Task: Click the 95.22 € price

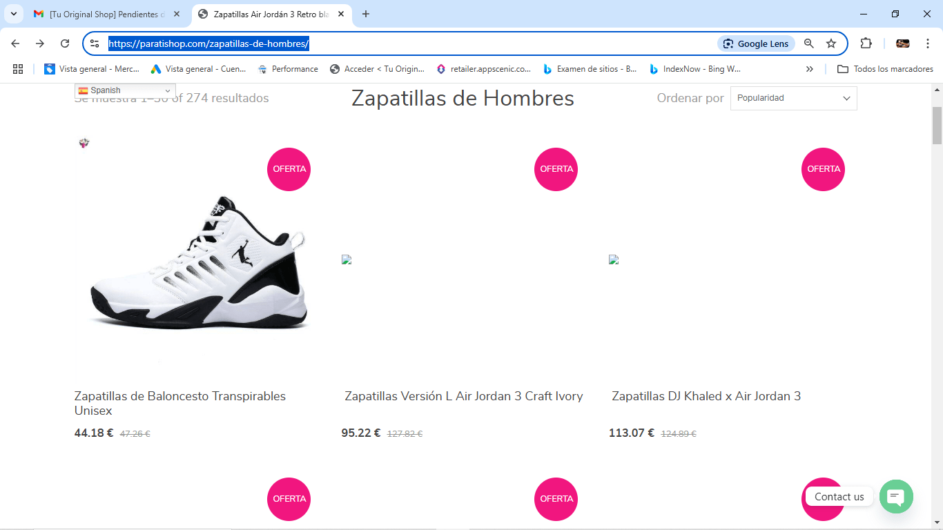Action: click(x=361, y=433)
